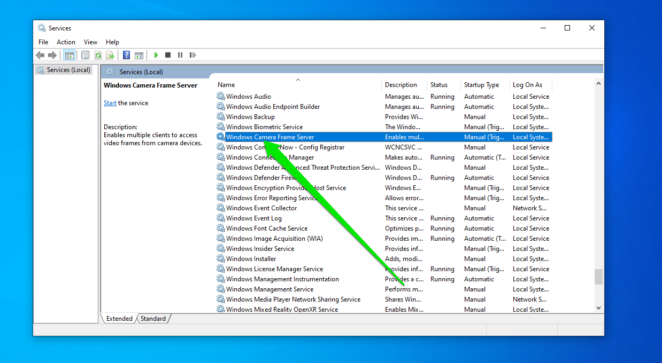Click the gear icon beside Windows Audio
This screenshot has height=363, width=662.
(221, 97)
